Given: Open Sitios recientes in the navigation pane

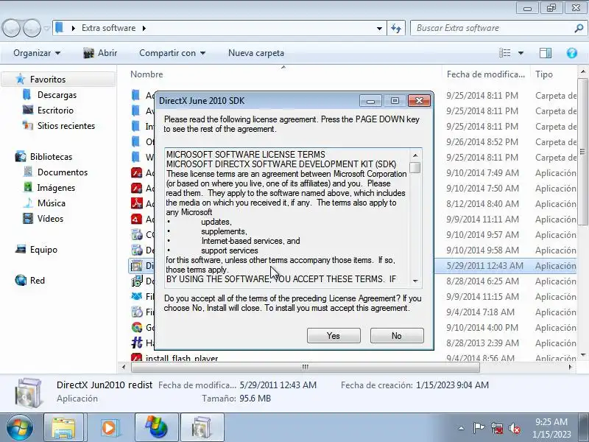Looking at the screenshot, I should tap(66, 126).
